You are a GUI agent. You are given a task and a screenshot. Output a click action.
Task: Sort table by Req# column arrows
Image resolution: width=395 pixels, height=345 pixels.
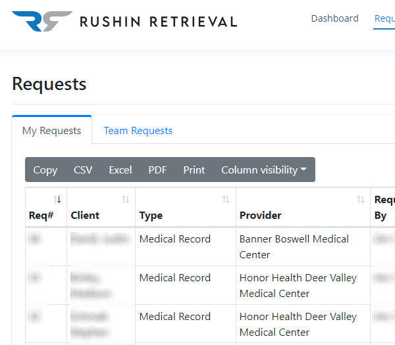pyautogui.click(x=57, y=199)
